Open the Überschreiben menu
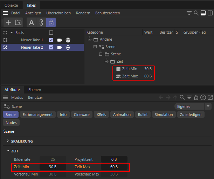Screen dimensions: 214x179 click(58, 13)
